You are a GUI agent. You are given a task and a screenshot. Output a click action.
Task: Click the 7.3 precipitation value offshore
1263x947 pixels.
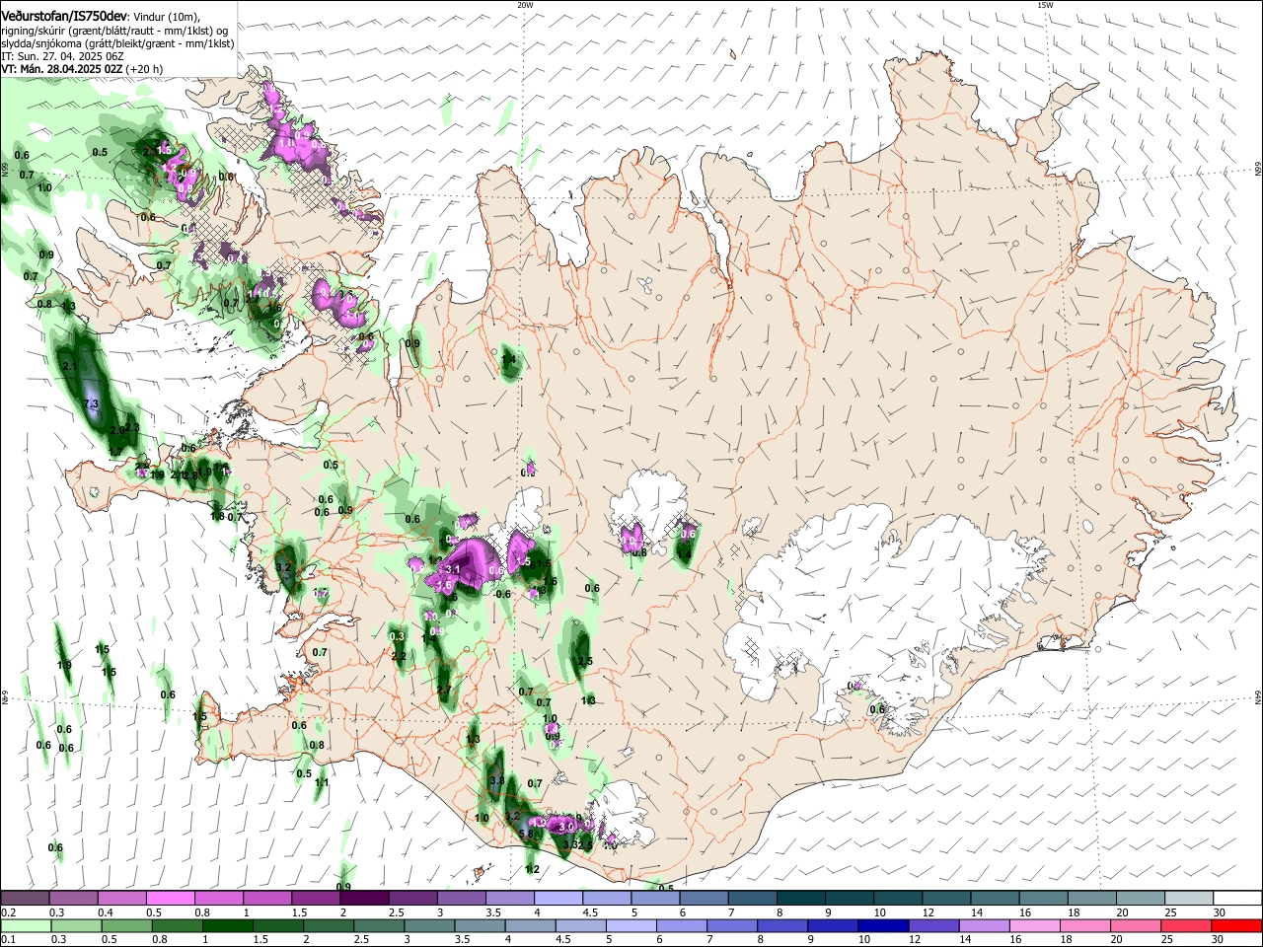pyautogui.click(x=92, y=404)
